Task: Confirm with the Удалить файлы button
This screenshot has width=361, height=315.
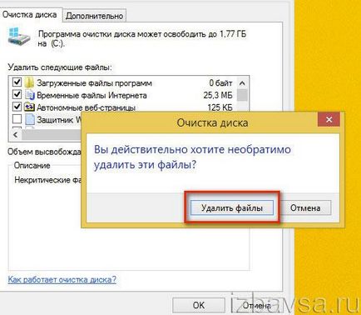Action: click(x=232, y=208)
